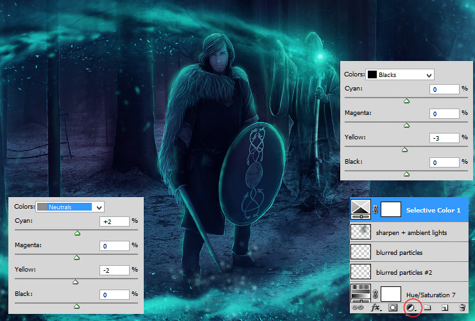Click the Neutrals Cyan slider handle

click(77, 233)
